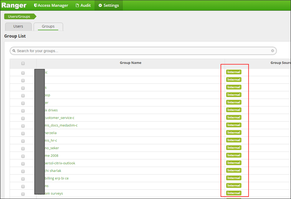Check the box for the surveys row
291x199 pixels.
(23, 194)
